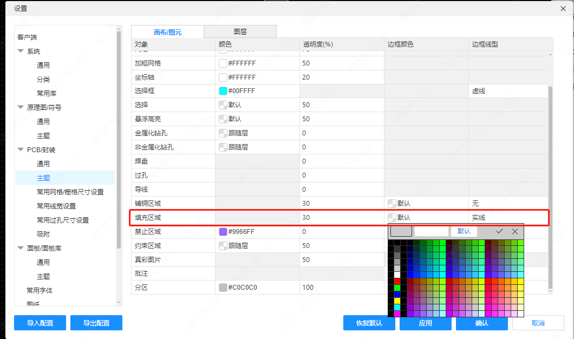The height and width of the screenshot is (339, 574).
Task: Click the 跟随层 color icon for 金属化钻孔
Action: pyautogui.click(x=223, y=133)
